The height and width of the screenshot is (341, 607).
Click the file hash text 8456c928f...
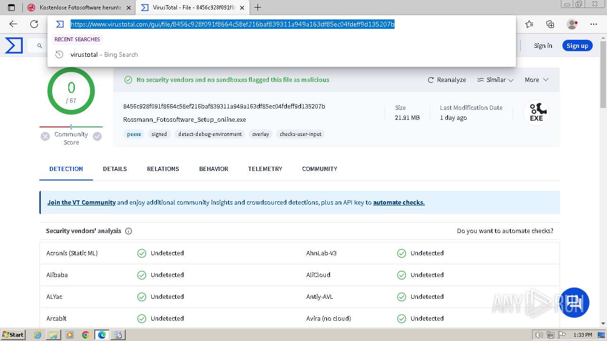point(224,107)
